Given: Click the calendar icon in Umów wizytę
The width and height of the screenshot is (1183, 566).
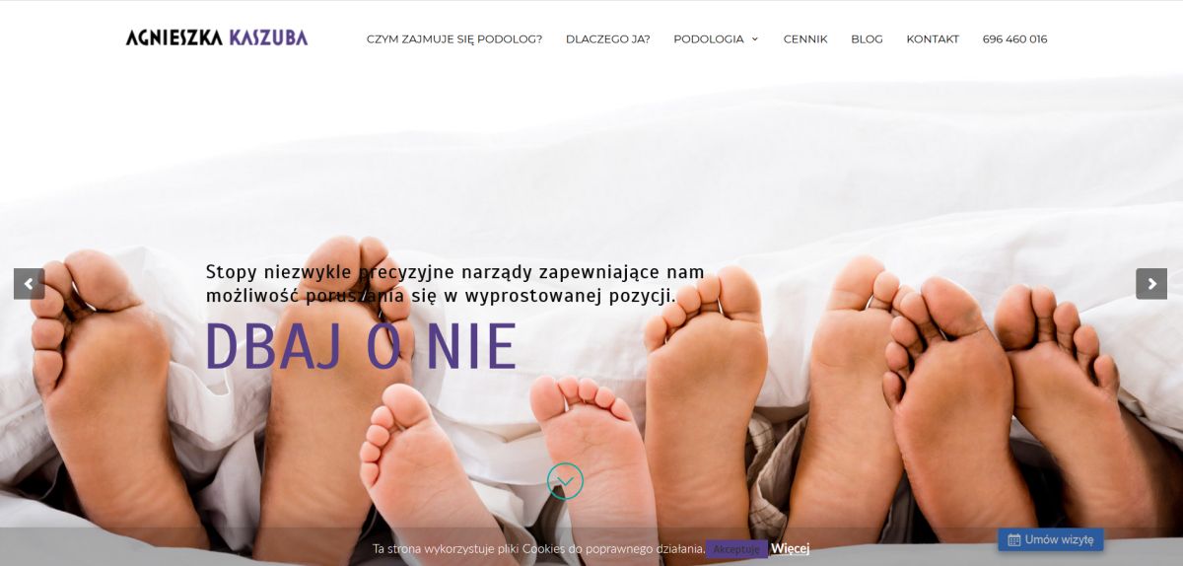Looking at the screenshot, I should point(1013,540).
